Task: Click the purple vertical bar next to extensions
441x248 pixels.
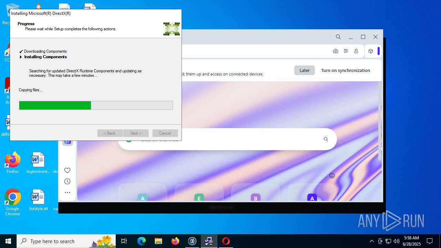Action: pyautogui.click(x=378, y=51)
